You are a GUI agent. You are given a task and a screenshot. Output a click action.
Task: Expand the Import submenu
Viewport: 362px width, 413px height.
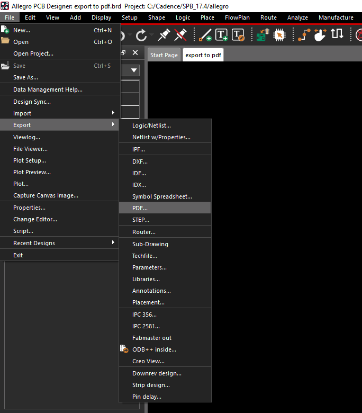pyautogui.click(x=113, y=113)
